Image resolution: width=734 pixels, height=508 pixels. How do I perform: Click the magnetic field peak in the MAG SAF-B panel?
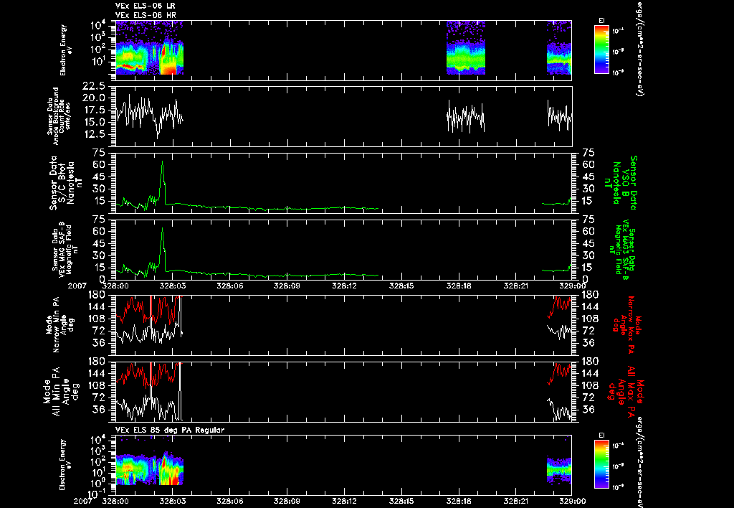point(163,229)
